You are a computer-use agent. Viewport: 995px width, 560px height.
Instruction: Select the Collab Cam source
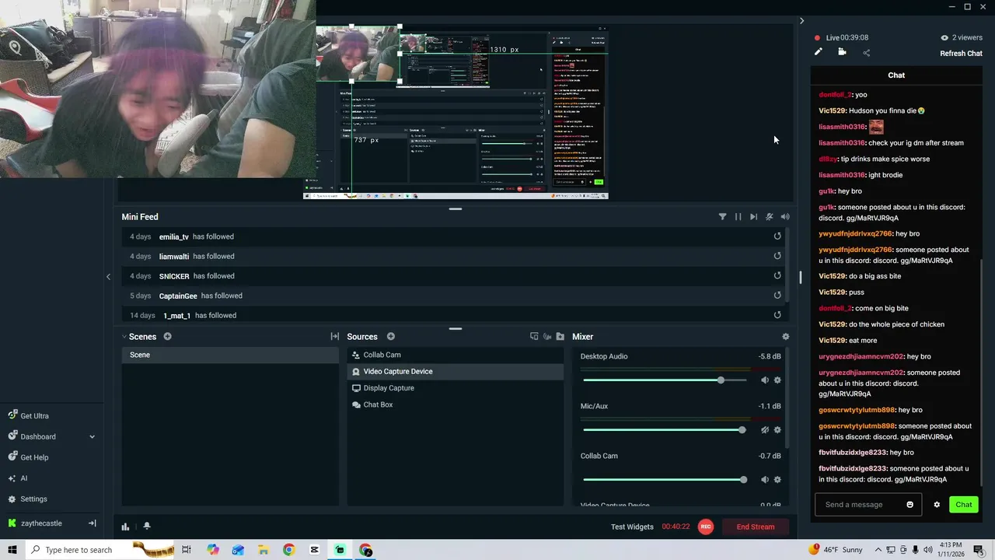[455, 355]
